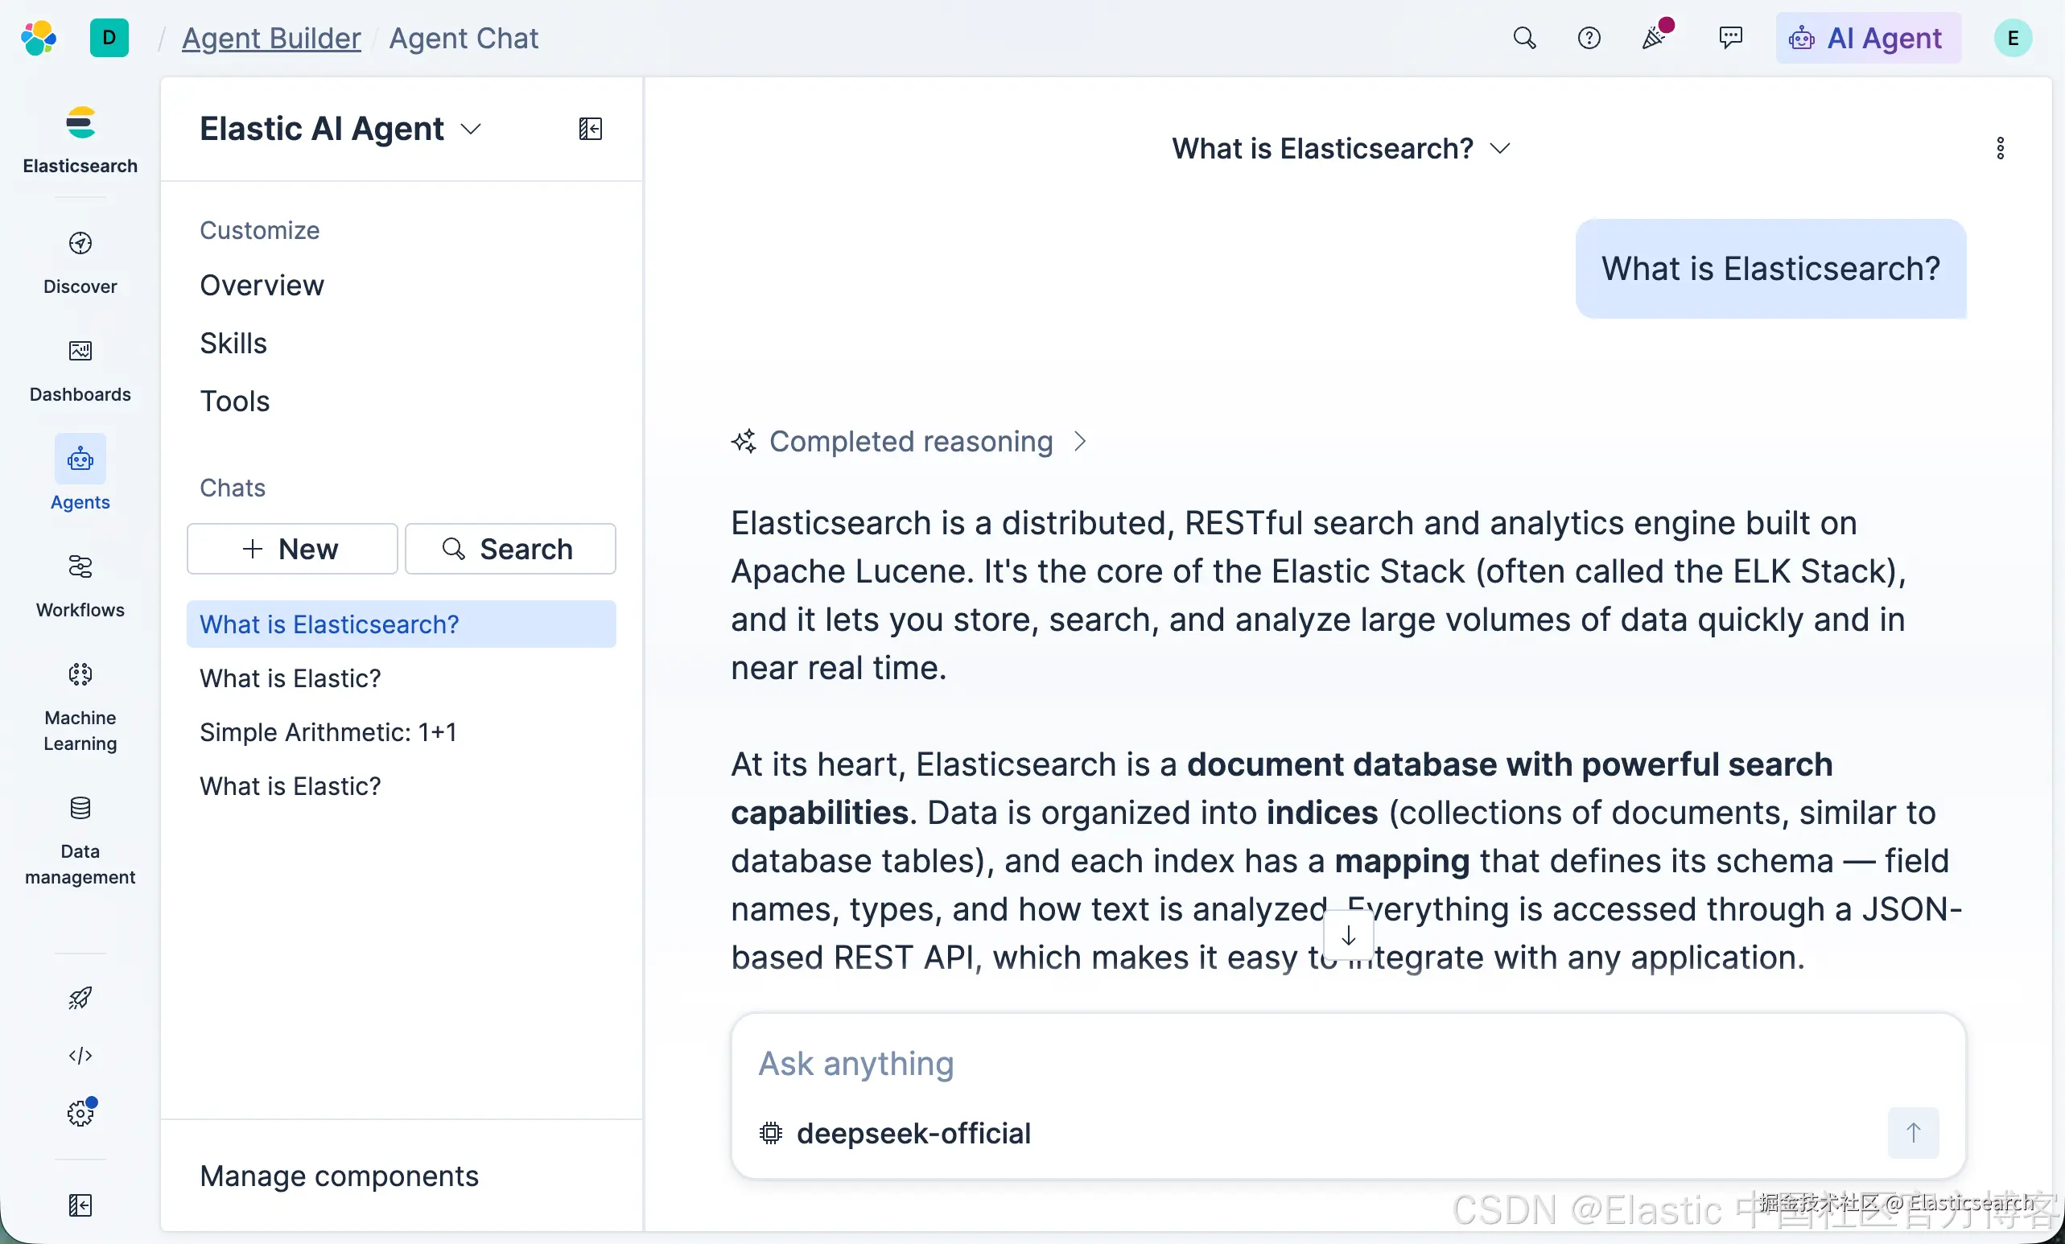Open the E user profile avatar

click(2012, 38)
